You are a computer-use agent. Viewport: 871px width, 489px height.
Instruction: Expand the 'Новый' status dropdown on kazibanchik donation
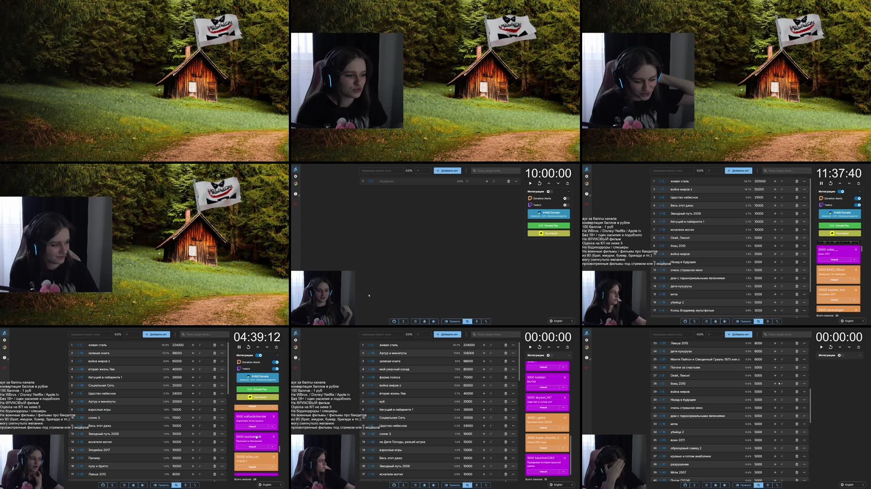pos(272,447)
